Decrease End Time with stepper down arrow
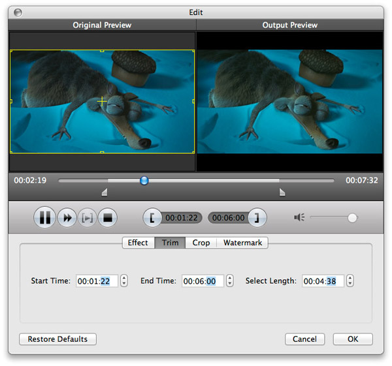This screenshot has width=392, height=366. pos(230,284)
